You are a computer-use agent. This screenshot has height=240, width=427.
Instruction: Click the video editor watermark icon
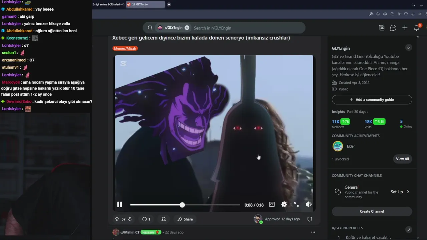(123, 63)
